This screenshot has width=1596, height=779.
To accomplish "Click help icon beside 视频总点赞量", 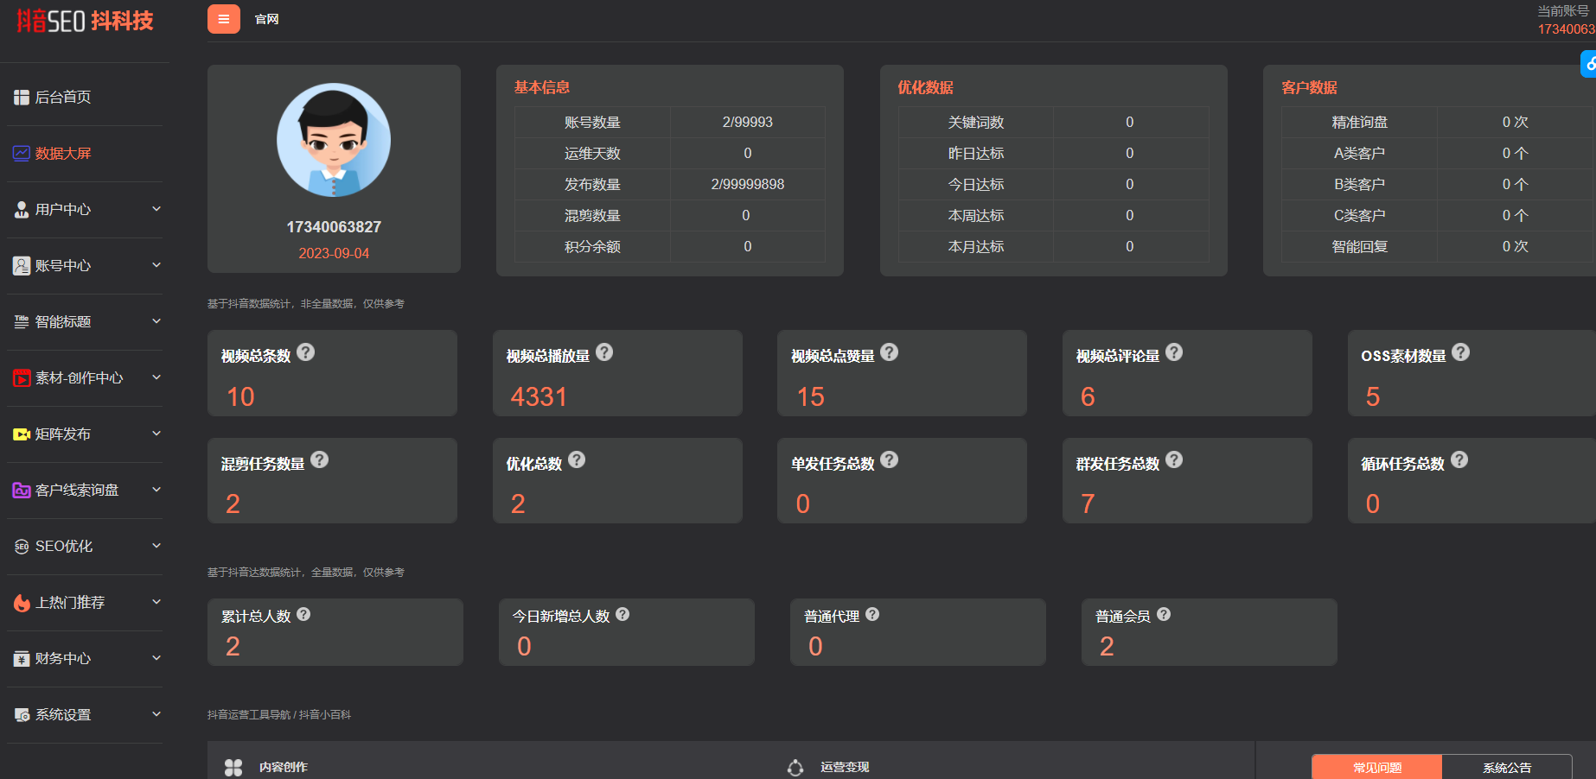I will click(x=890, y=352).
